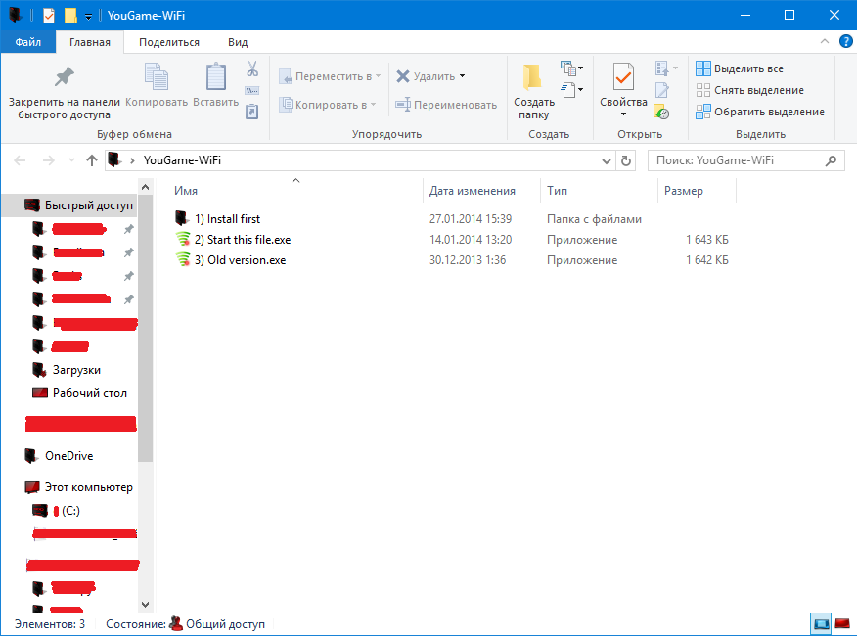Select OneDrive in the navigation pane
Screen dimensions: 857x636
(68, 456)
